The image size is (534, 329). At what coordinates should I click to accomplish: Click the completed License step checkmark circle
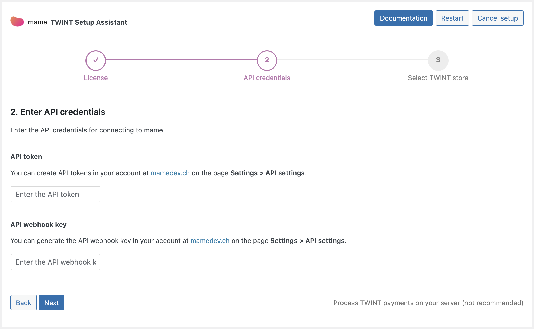coord(96,60)
